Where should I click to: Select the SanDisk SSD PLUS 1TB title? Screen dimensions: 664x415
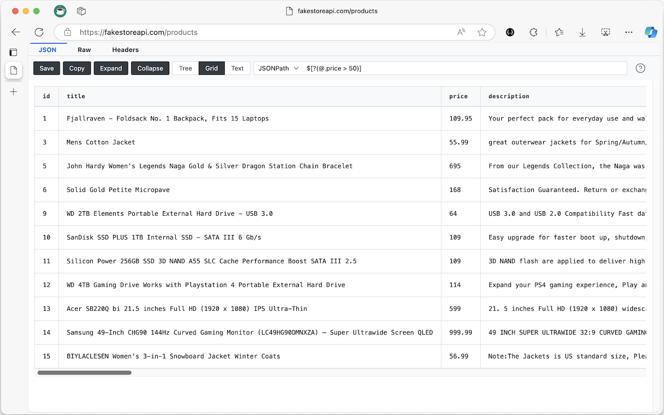coord(250,238)
